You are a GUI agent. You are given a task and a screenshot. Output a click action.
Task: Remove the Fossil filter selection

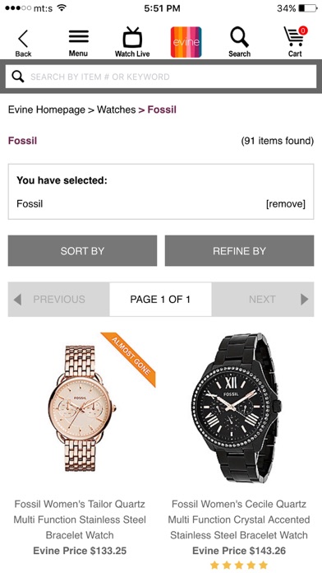pyautogui.click(x=286, y=204)
